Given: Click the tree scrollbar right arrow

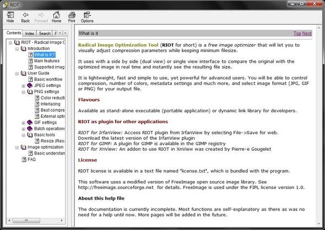Looking at the screenshot, I should (62, 221).
